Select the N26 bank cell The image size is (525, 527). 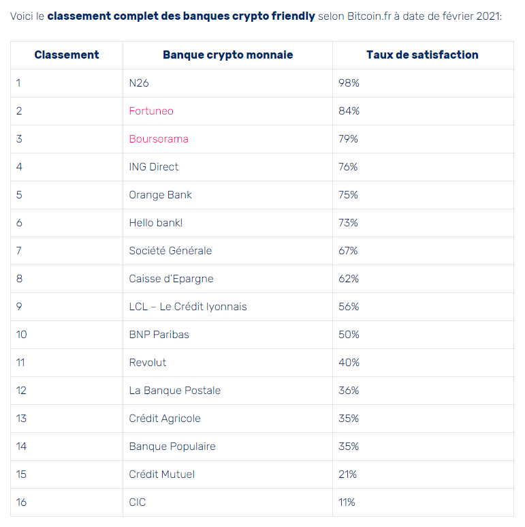click(139, 83)
